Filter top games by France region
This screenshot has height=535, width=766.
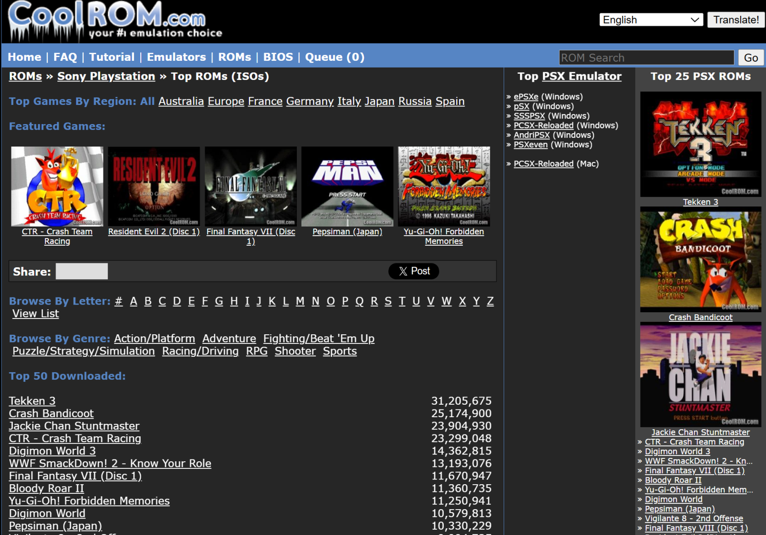click(x=265, y=102)
